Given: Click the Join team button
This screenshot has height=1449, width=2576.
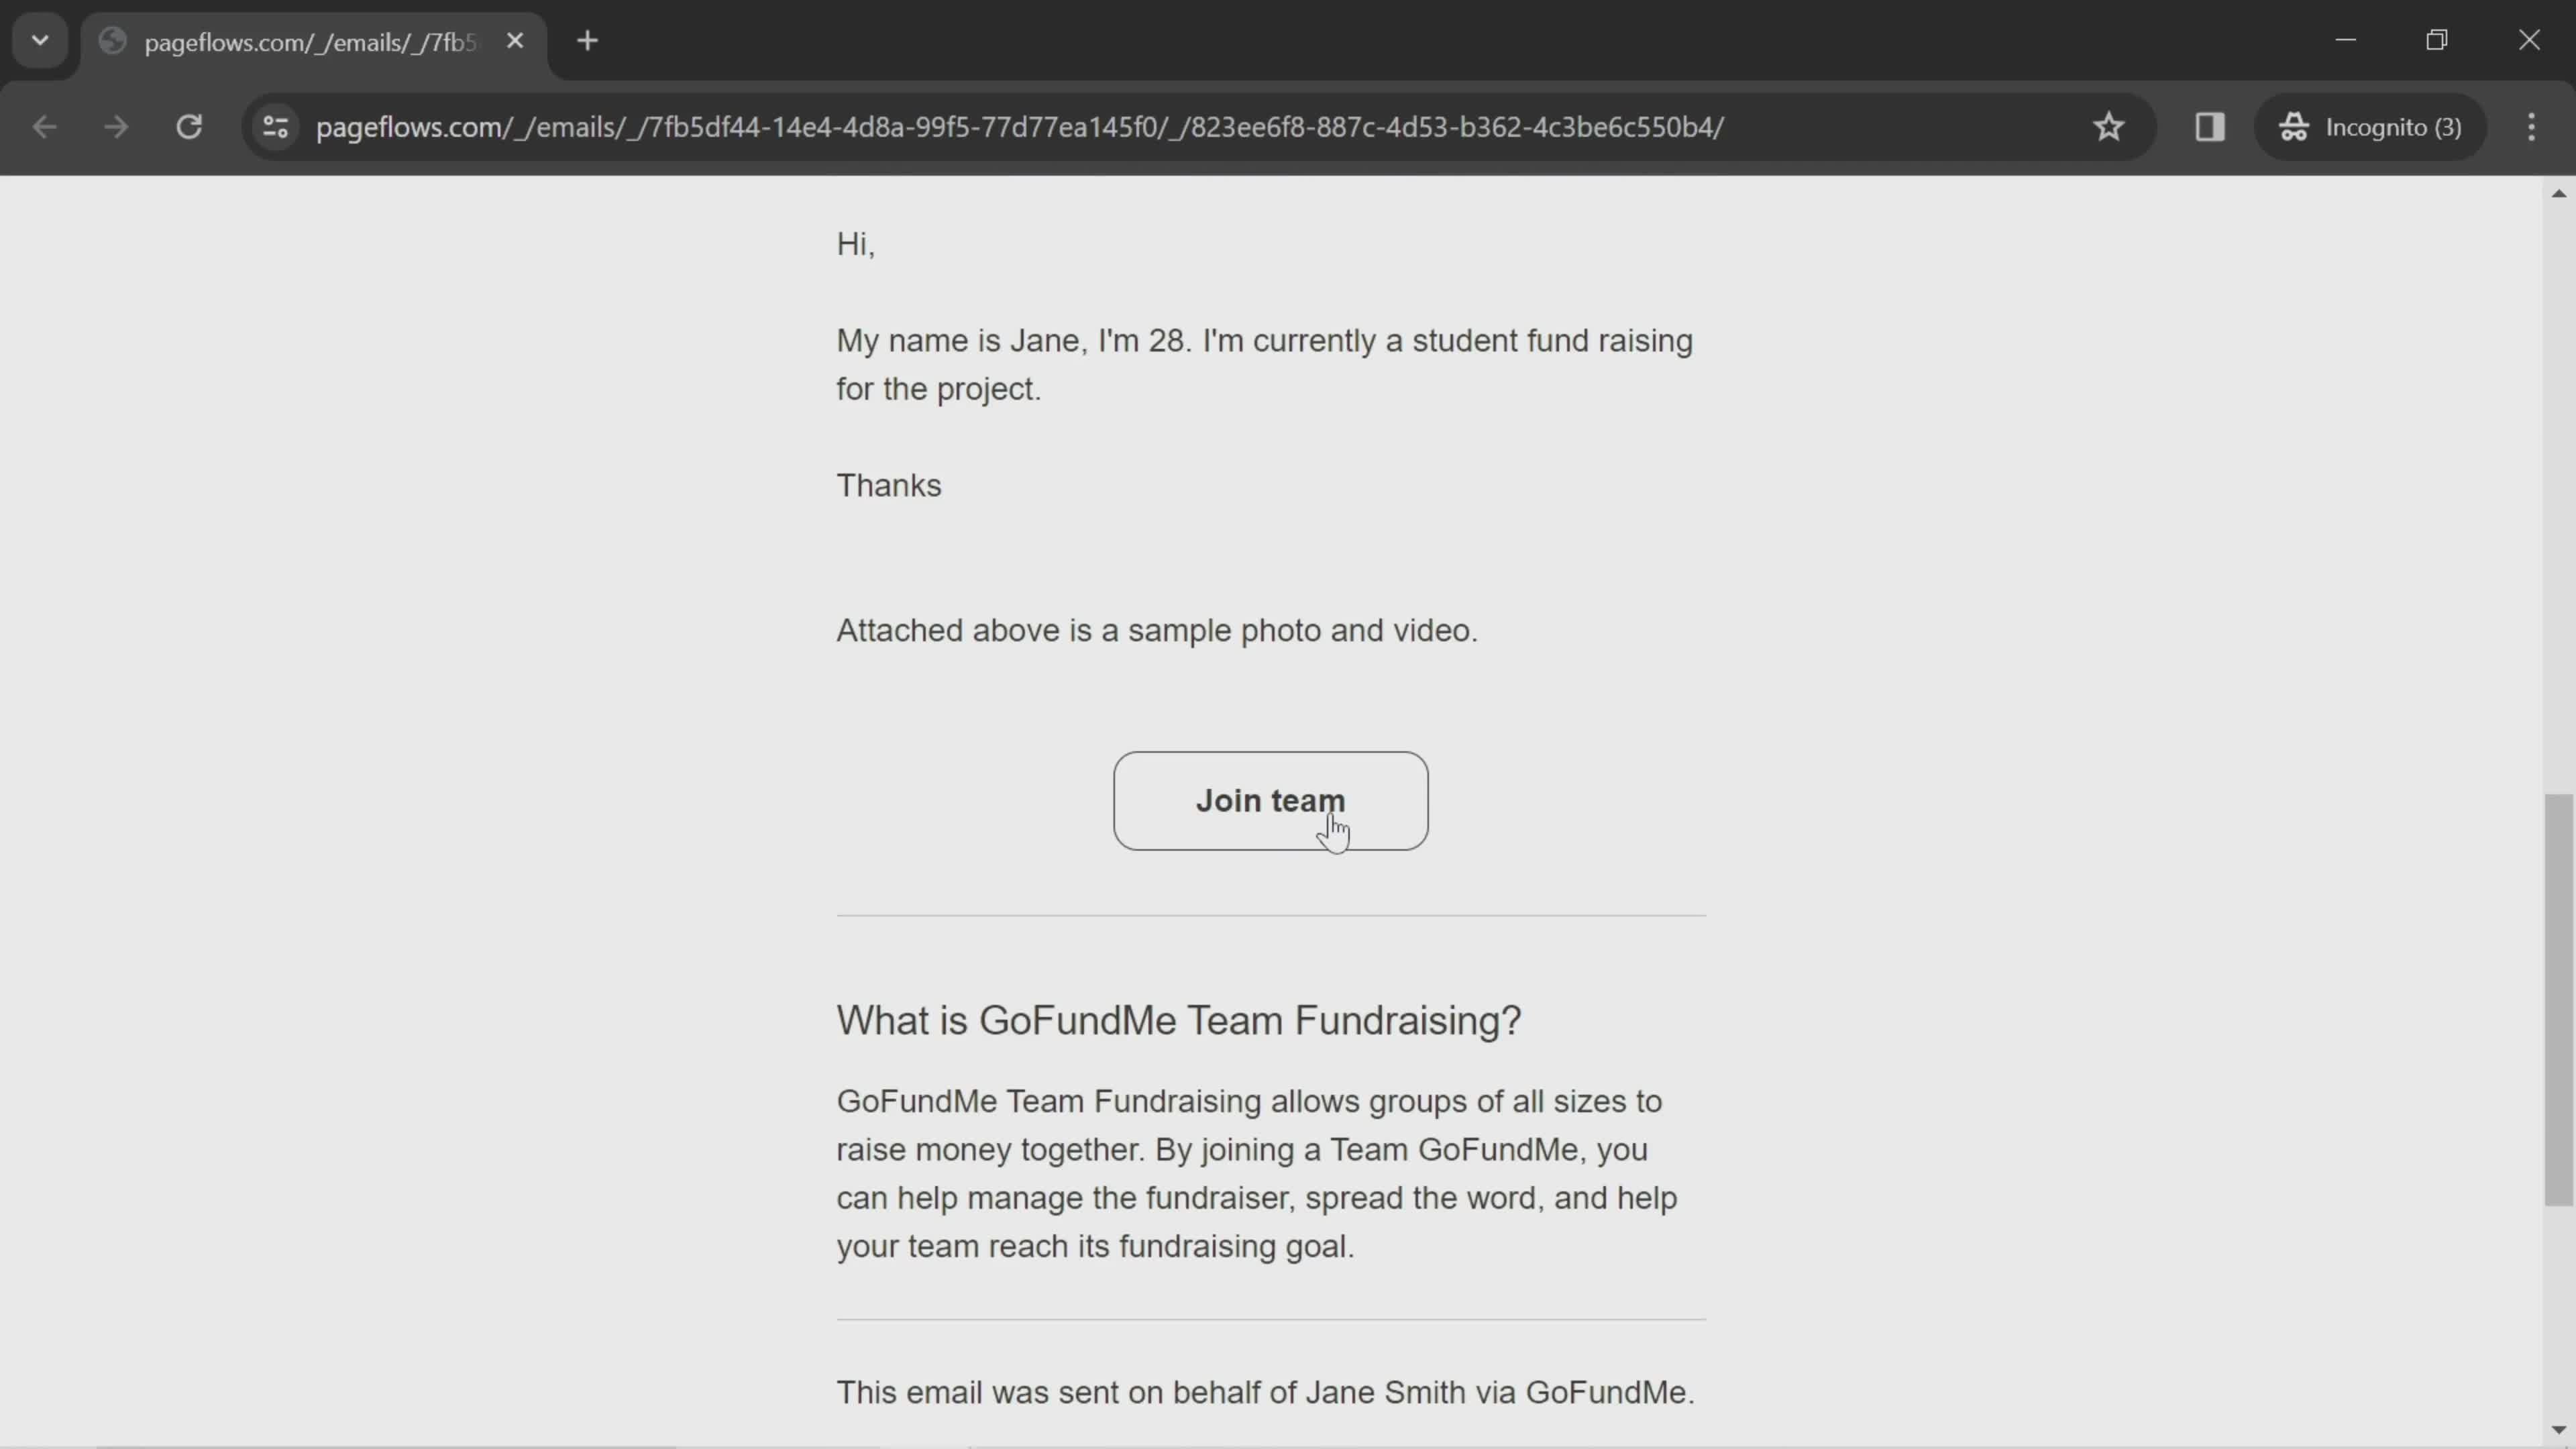Looking at the screenshot, I should pyautogui.click(x=1271, y=800).
